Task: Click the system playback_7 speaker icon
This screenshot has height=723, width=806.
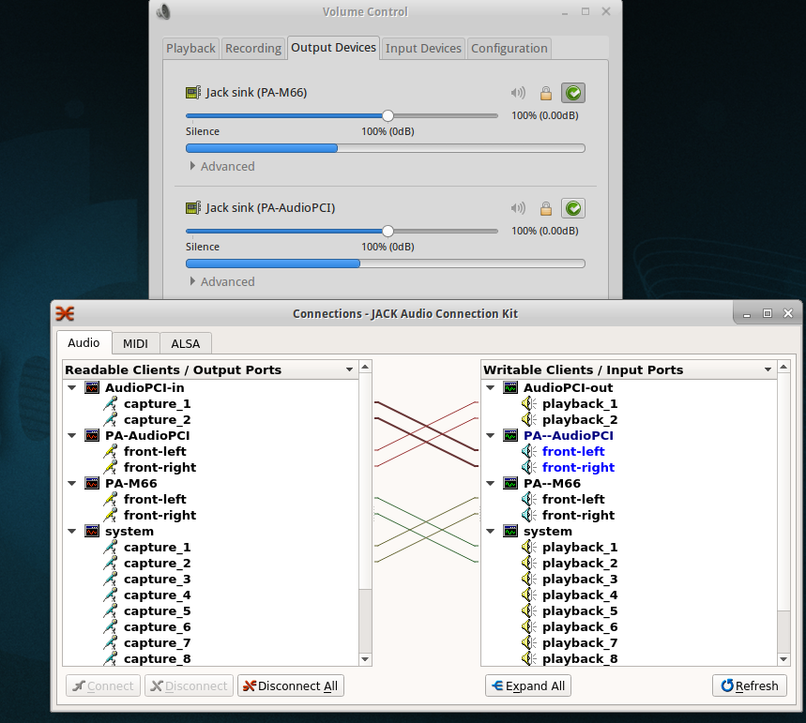Action: point(529,643)
